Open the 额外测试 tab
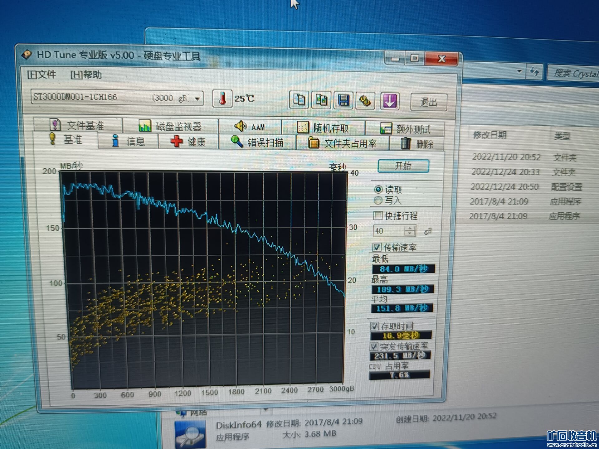599x449 pixels. [x=405, y=129]
